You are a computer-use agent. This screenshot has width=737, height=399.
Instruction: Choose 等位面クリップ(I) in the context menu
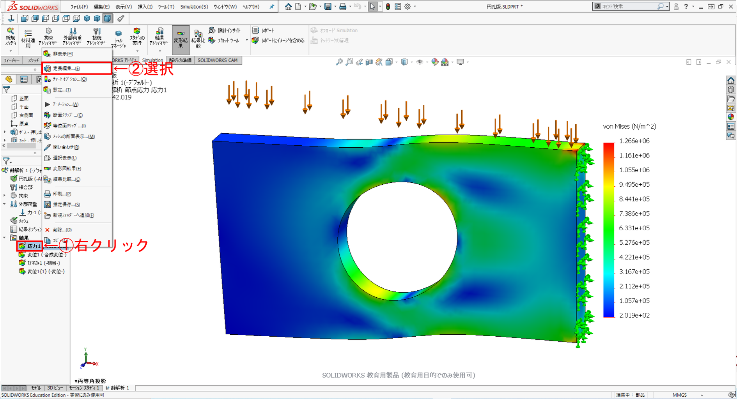tap(77, 126)
